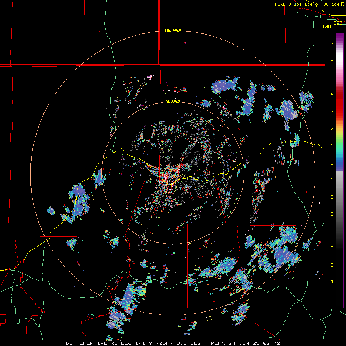Click the scale label -6
The height and width of the screenshot is (346, 346).
[x=330, y=265]
